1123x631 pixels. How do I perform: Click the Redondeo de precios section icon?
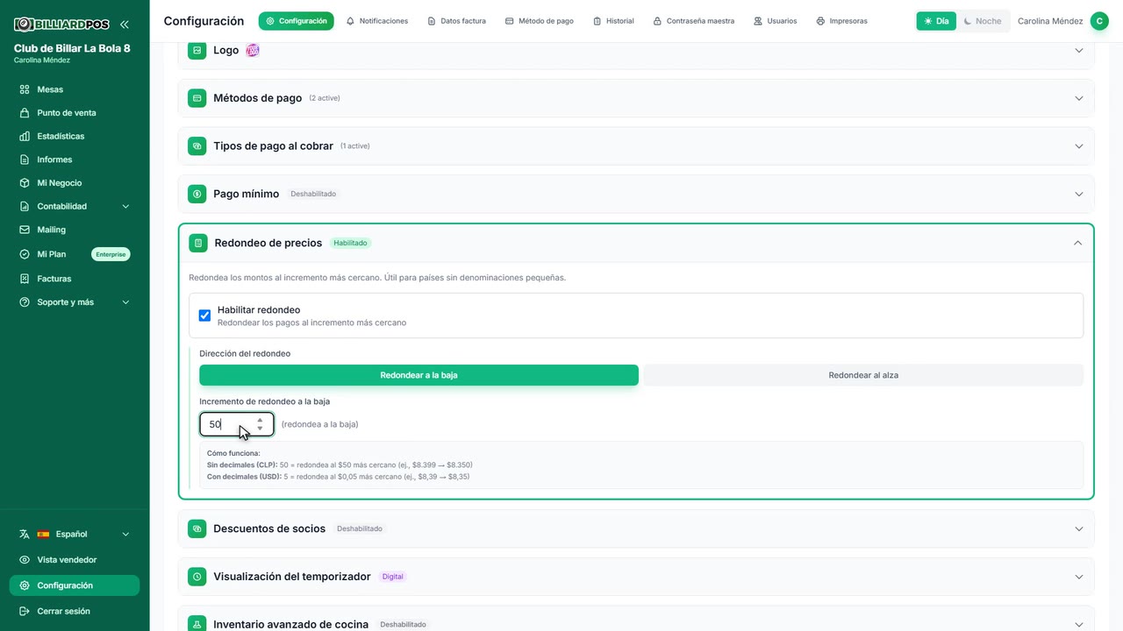click(x=198, y=243)
